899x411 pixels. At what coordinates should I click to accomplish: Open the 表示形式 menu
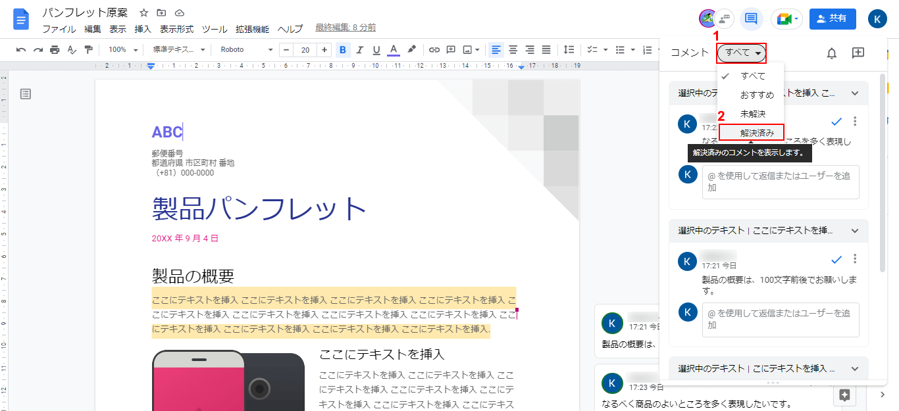point(177,29)
